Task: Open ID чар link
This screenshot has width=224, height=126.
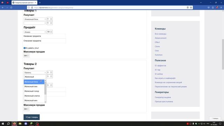Action: click(157, 70)
